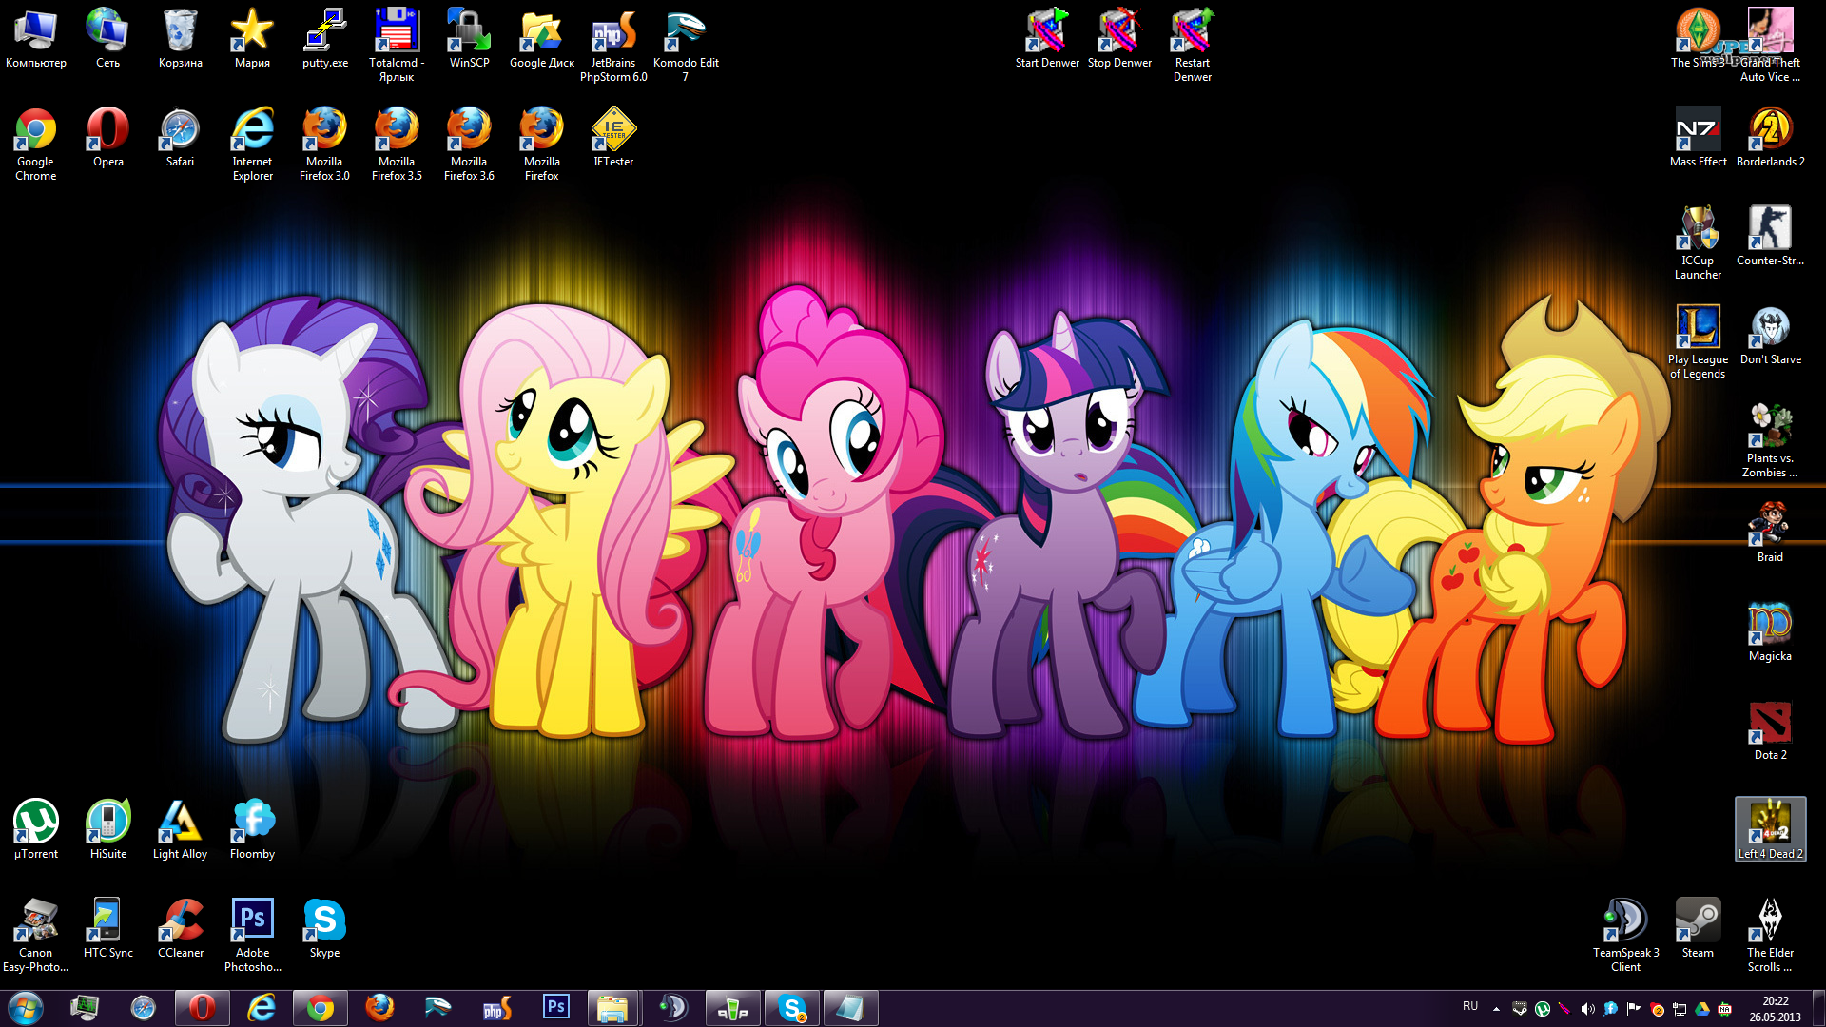Click Chrome button in the taskbar
Image resolution: width=1826 pixels, height=1027 pixels.
pyautogui.click(x=320, y=1008)
